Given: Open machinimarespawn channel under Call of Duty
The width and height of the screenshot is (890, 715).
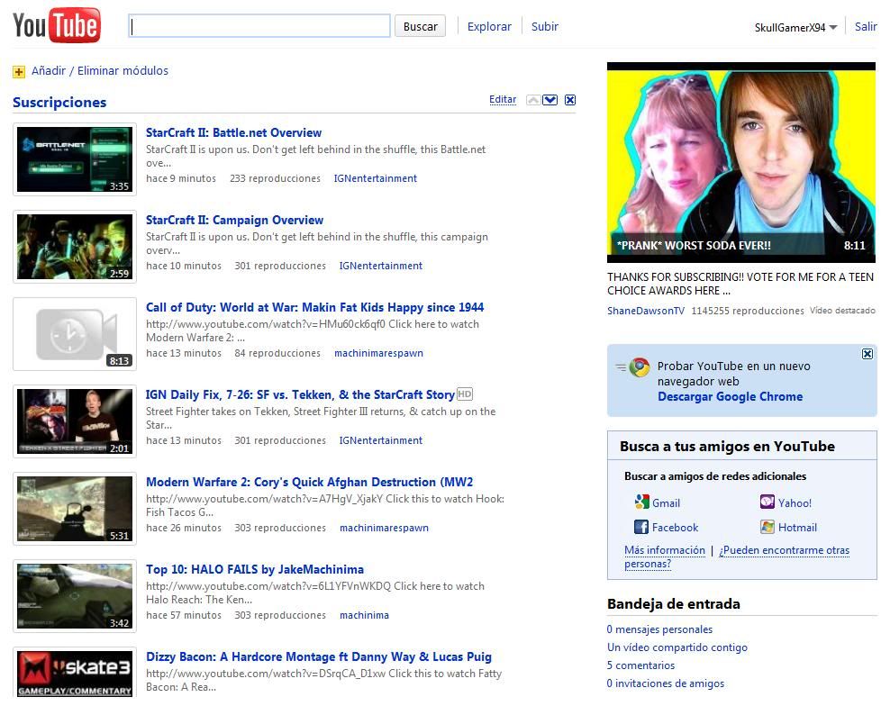Looking at the screenshot, I should pyautogui.click(x=378, y=354).
